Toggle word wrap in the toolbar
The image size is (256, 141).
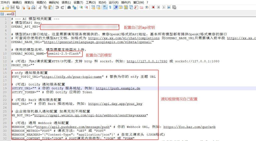pyautogui.click(x=105, y=7)
